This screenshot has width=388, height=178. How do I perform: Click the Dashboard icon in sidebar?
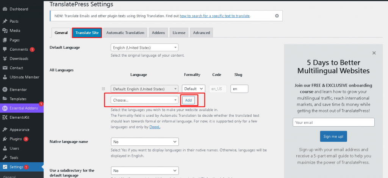pos(5,9)
